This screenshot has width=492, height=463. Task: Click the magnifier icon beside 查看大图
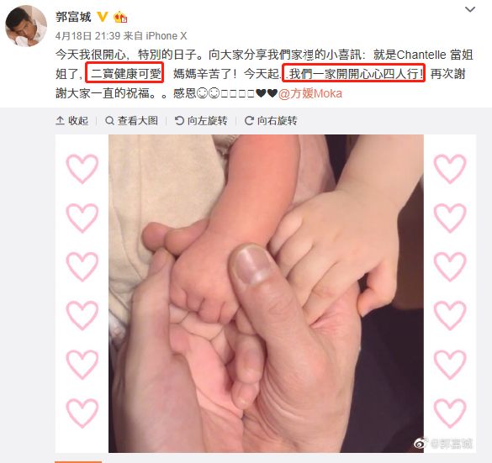[109, 121]
